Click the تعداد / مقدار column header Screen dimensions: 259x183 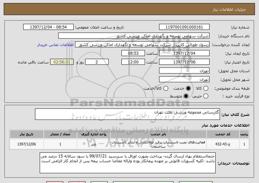[x=60, y=134]
